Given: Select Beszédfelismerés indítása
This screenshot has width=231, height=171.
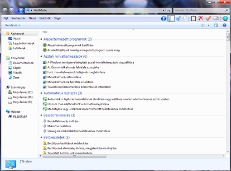Looking at the screenshot, I should 61,121.
